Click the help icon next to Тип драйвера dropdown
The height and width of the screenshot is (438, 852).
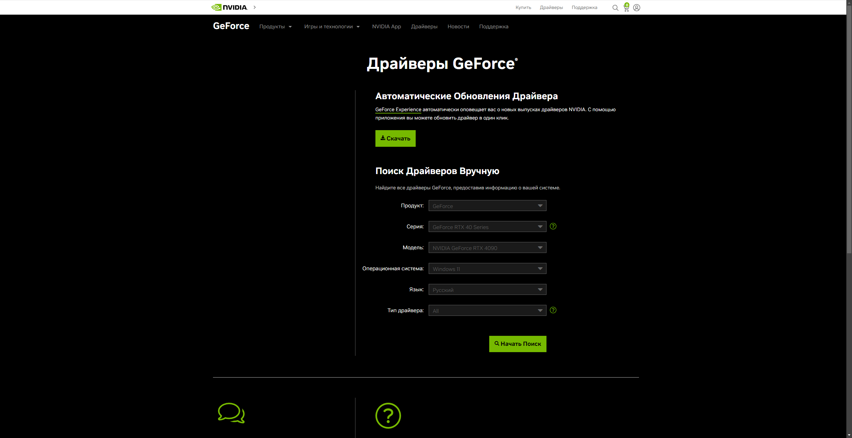[x=553, y=310]
